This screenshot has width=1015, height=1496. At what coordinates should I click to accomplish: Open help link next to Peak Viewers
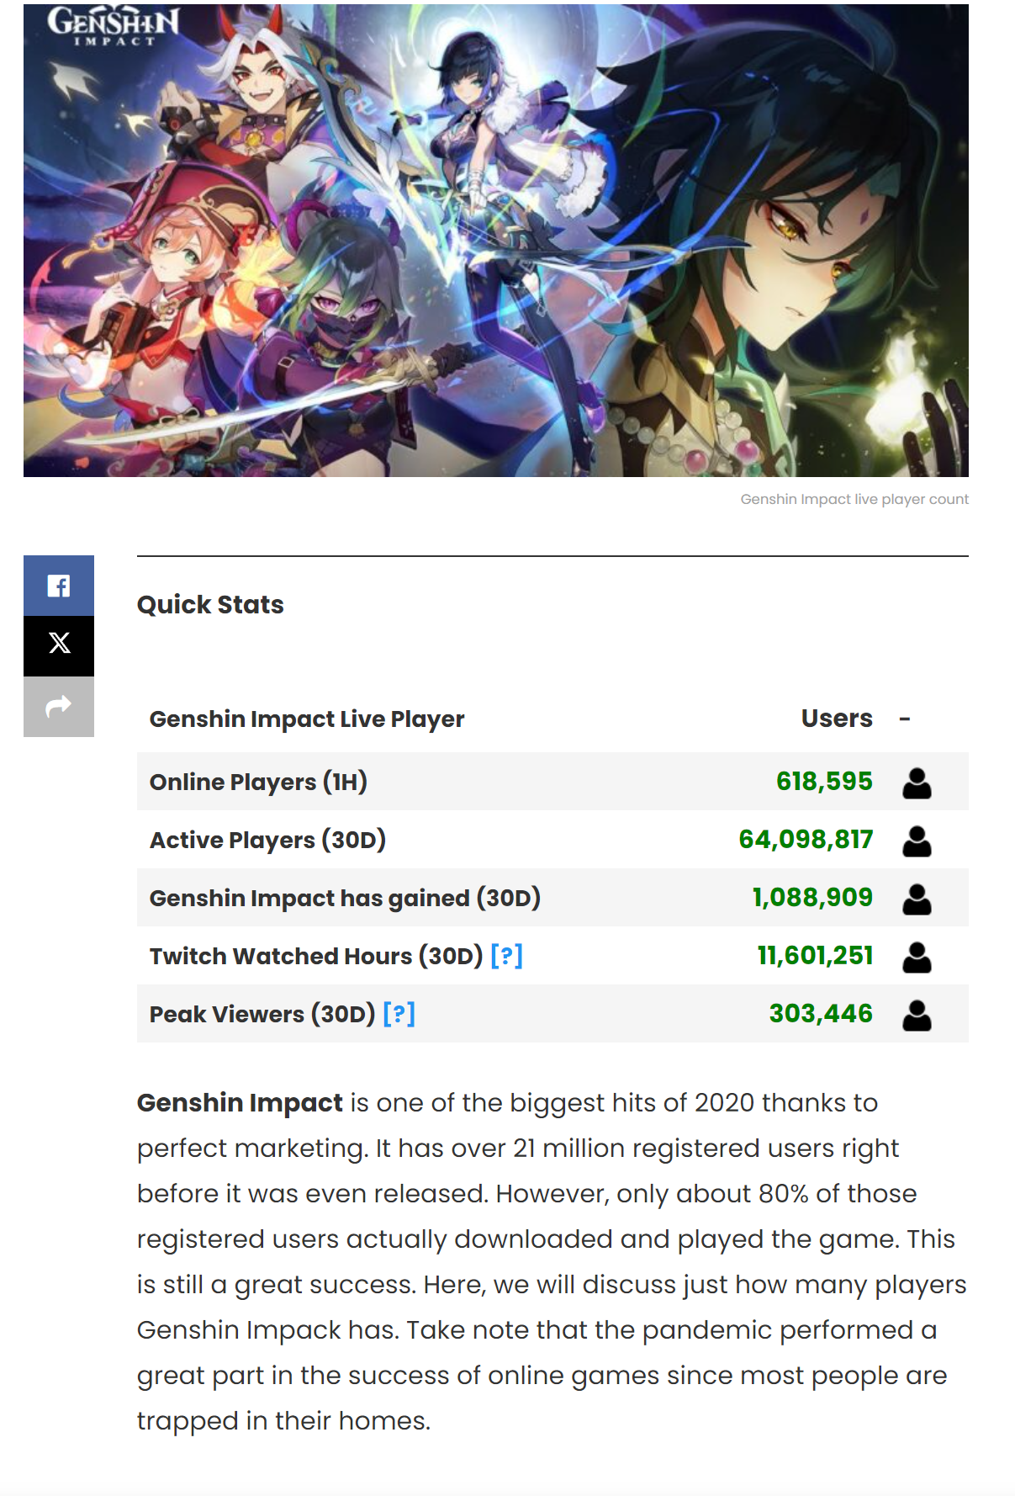[x=399, y=1014]
